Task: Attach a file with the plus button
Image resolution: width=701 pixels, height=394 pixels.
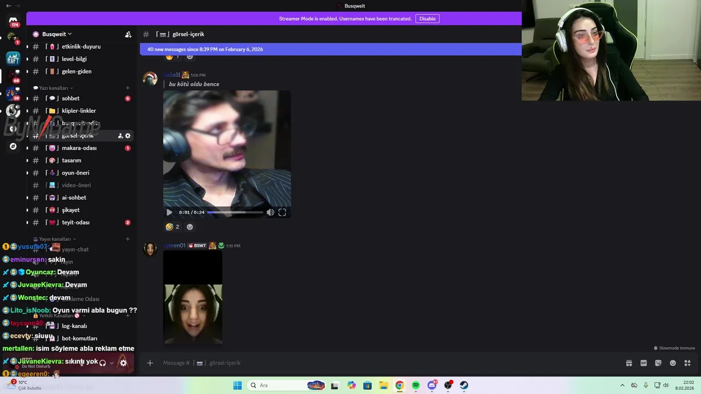Action: (x=150, y=363)
